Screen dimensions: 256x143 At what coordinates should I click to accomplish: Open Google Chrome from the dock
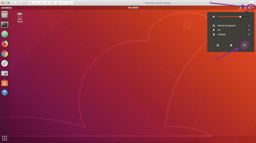tap(4, 54)
